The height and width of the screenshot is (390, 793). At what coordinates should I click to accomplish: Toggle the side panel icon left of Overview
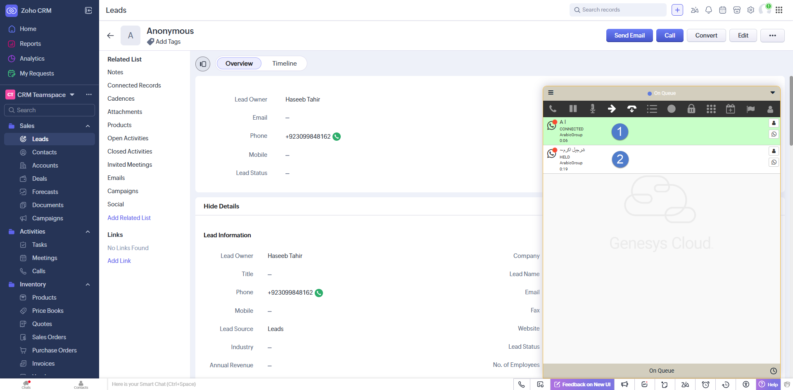pos(203,64)
